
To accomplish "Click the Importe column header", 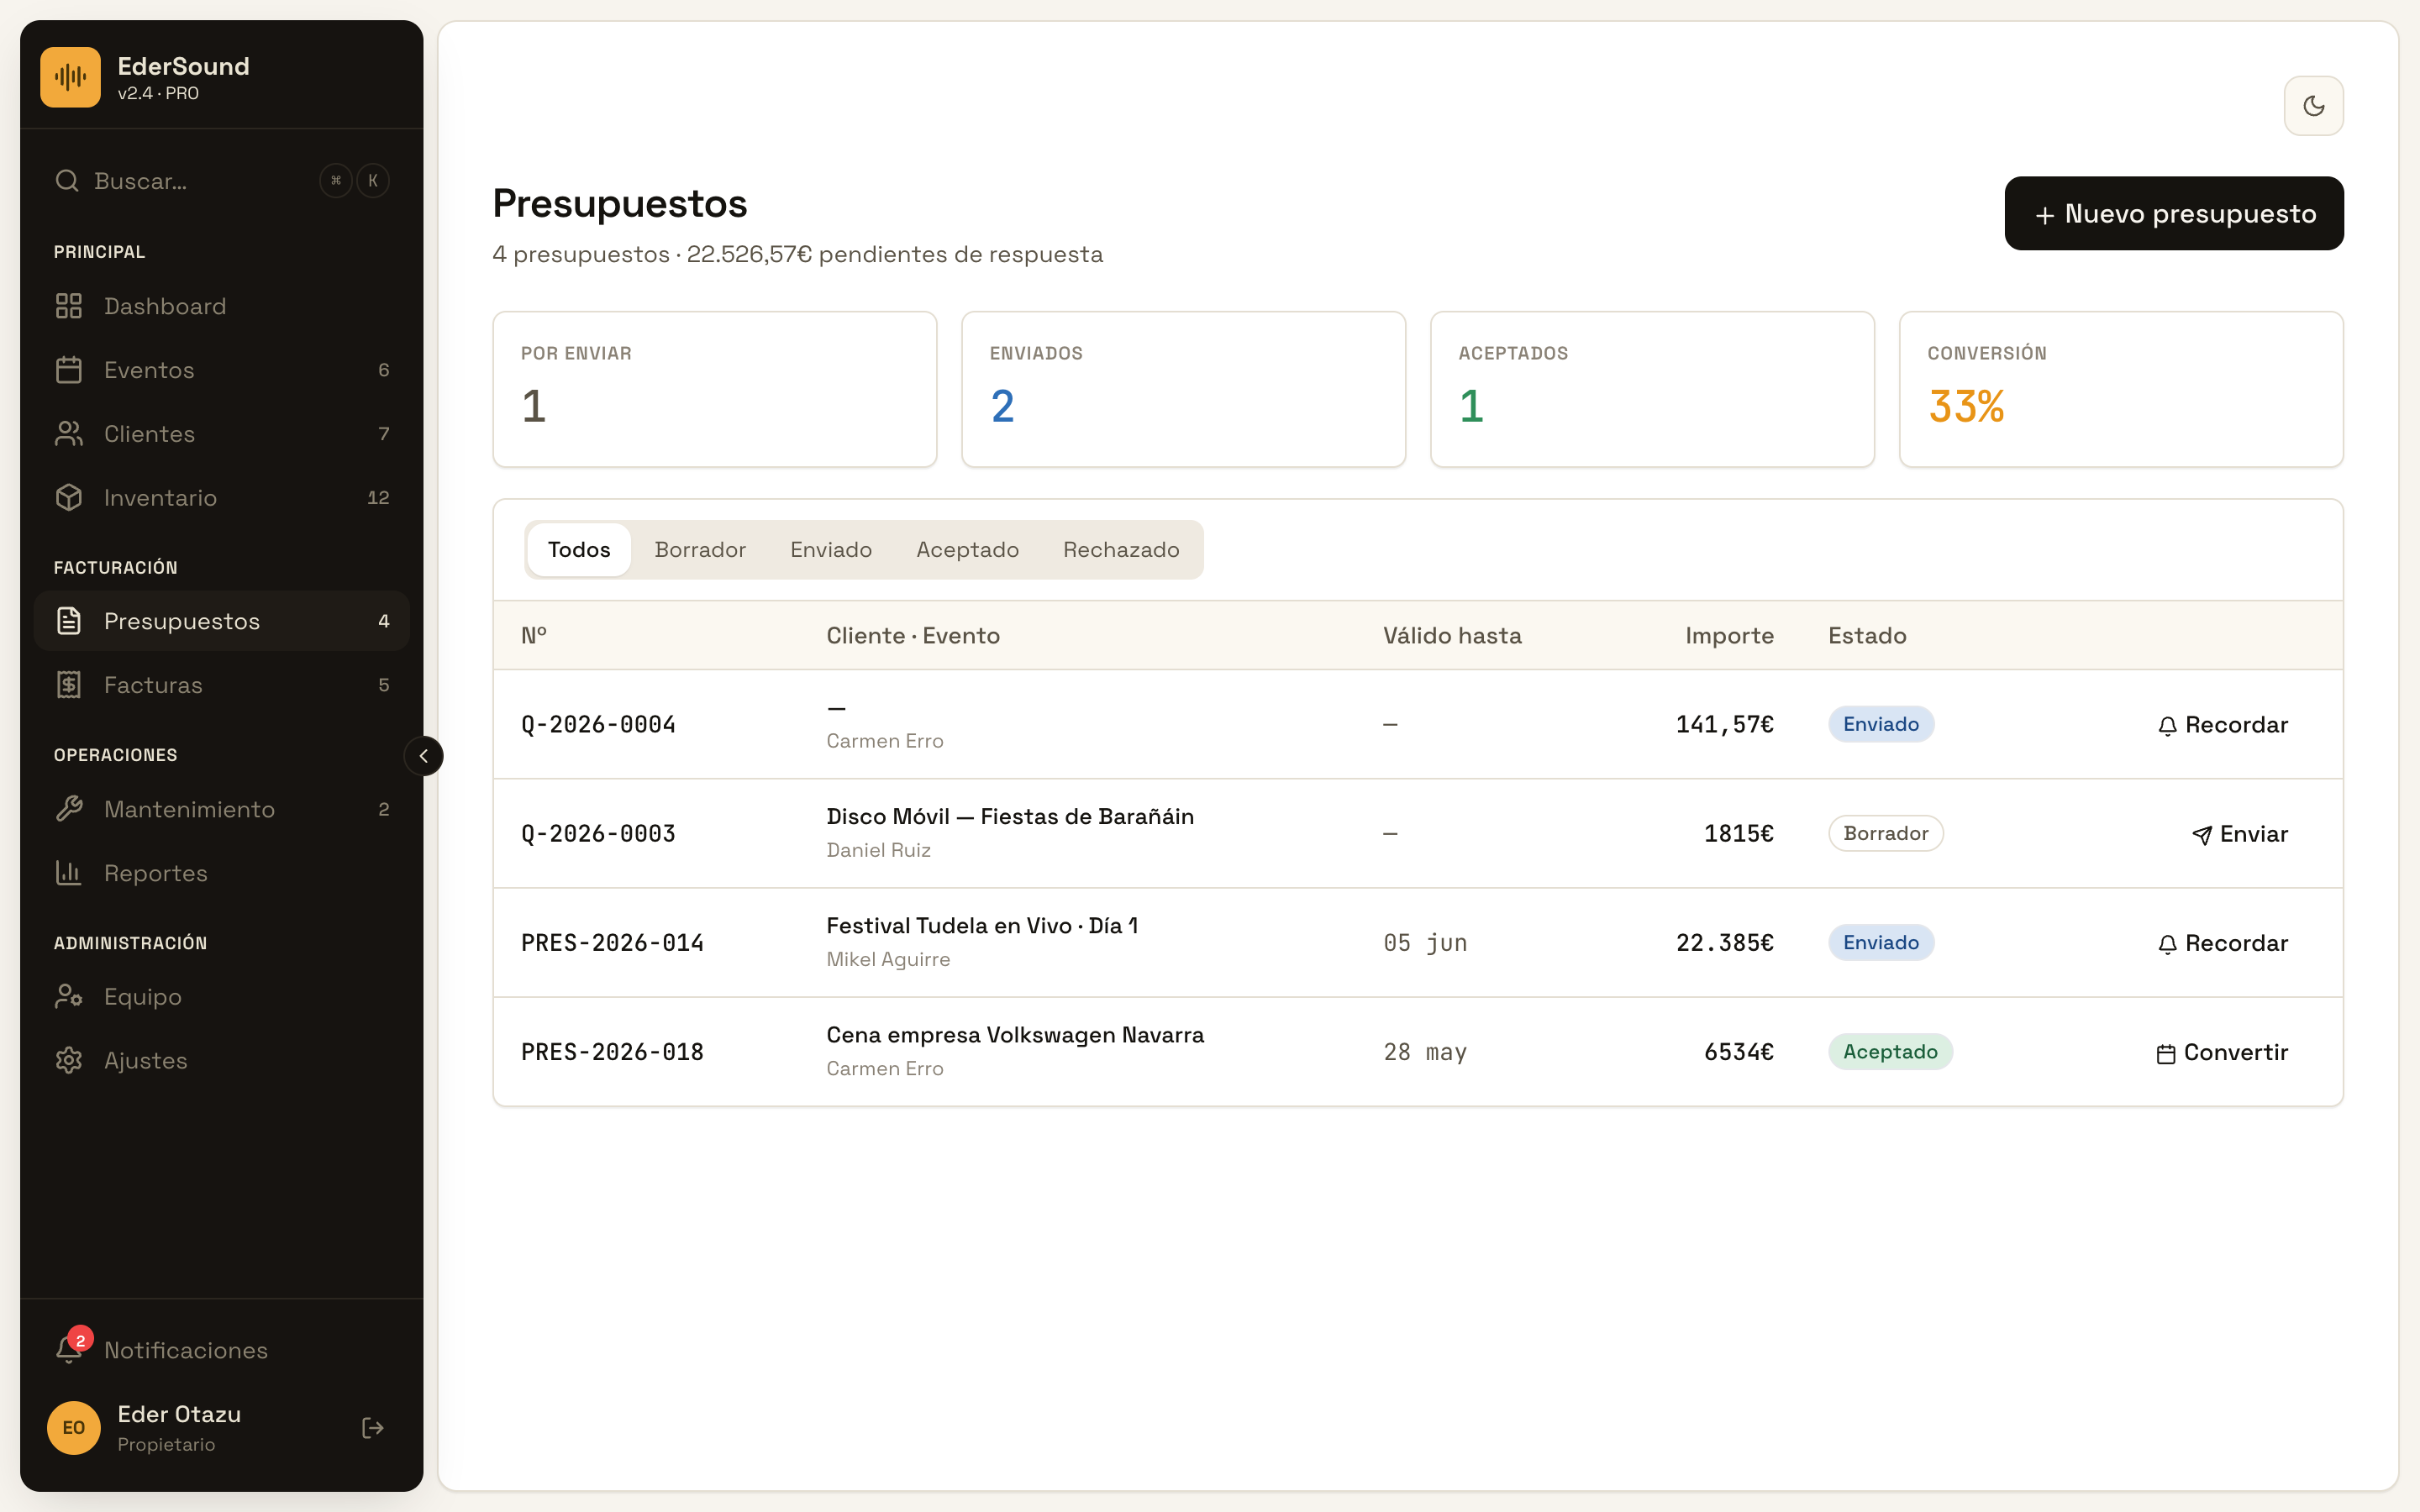I will (1729, 635).
